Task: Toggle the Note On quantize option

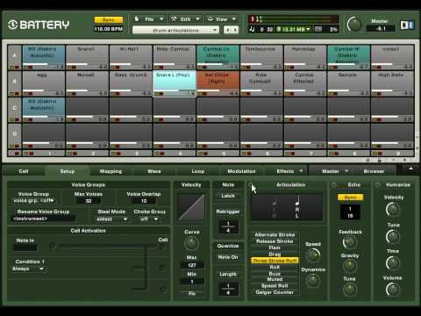Action: [228, 257]
